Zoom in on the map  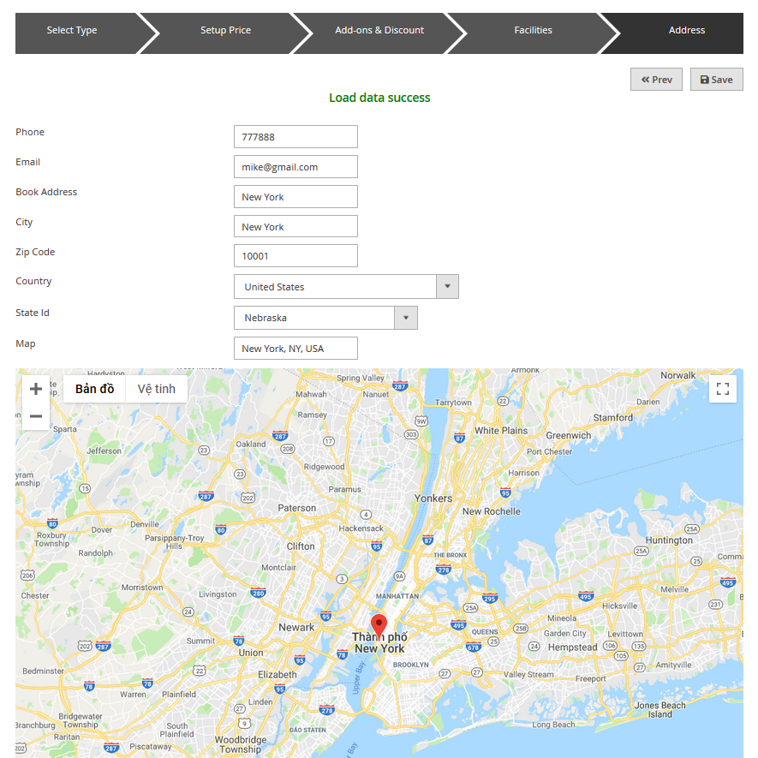click(36, 389)
